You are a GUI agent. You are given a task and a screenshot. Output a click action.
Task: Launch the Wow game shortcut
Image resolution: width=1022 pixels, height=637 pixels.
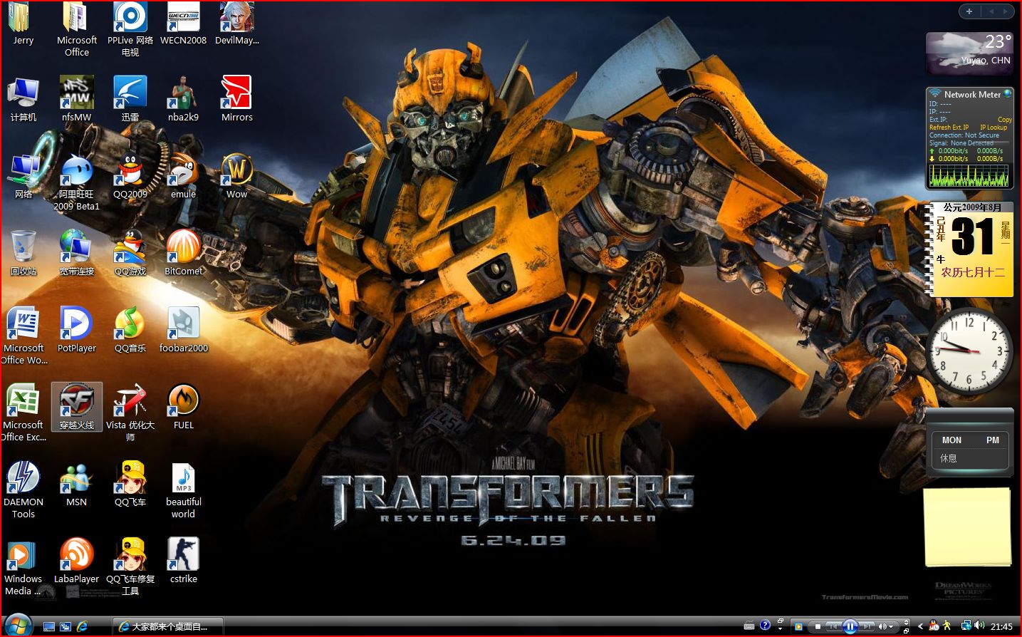point(237,176)
